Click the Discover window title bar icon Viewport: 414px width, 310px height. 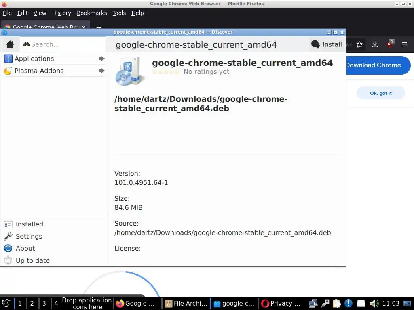pos(5,32)
